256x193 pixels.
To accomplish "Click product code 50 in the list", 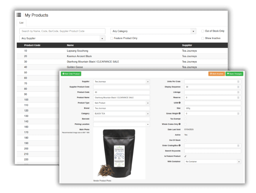I will 26,73.
